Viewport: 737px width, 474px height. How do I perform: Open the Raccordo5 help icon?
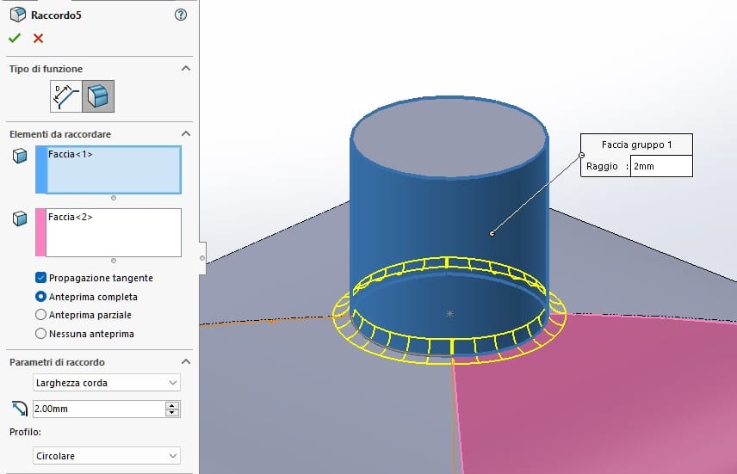click(x=181, y=15)
